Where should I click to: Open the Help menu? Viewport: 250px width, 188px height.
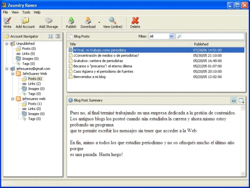(x=37, y=12)
